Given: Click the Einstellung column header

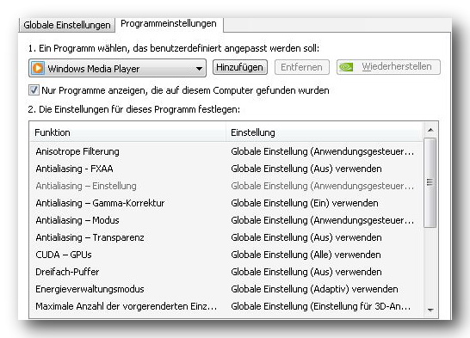Looking at the screenshot, I should point(325,132).
